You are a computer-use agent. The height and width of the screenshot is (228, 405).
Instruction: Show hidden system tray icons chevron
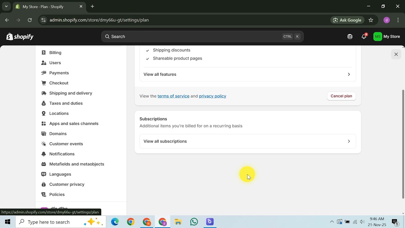click(332, 222)
